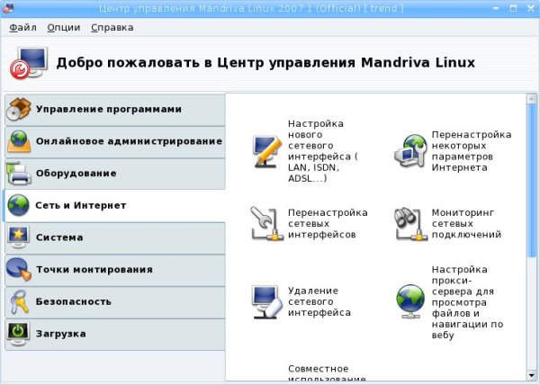
Task: Open the Точки монтирования section
Action: (115, 269)
